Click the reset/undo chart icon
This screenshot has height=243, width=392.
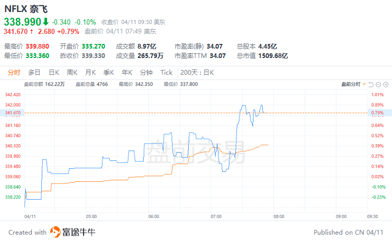[x=371, y=84]
